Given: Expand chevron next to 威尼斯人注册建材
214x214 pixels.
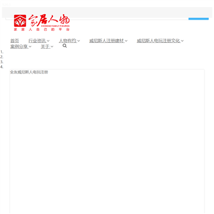Looking at the screenshot, I should (x=126, y=41).
